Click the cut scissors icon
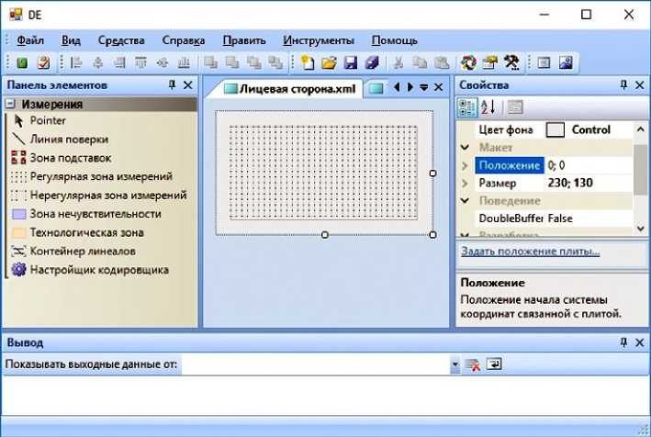The width and height of the screenshot is (651, 437). click(398, 62)
